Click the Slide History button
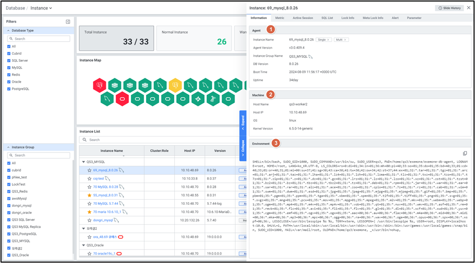Viewport: 475px width, 263px height. coord(449,8)
